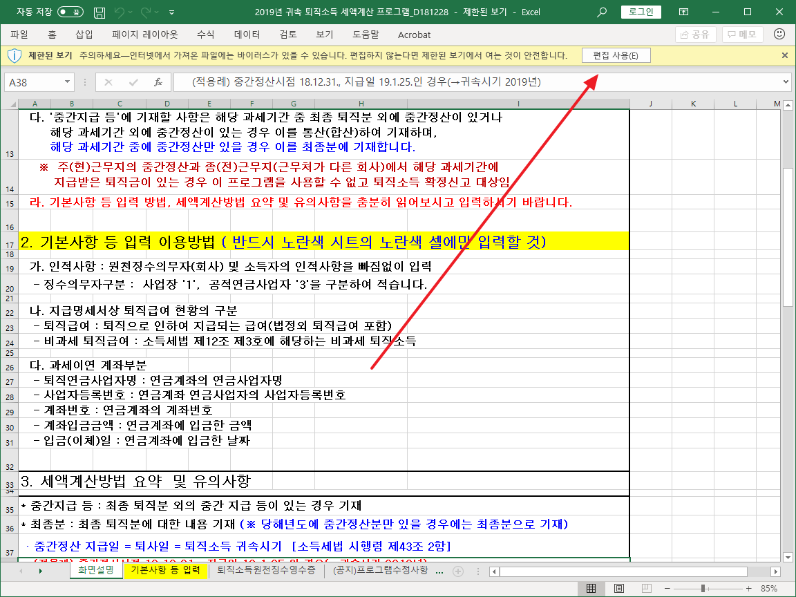Click the vertical scrollbar down arrow
The height and width of the screenshot is (597, 796).
pyautogui.click(x=788, y=557)
